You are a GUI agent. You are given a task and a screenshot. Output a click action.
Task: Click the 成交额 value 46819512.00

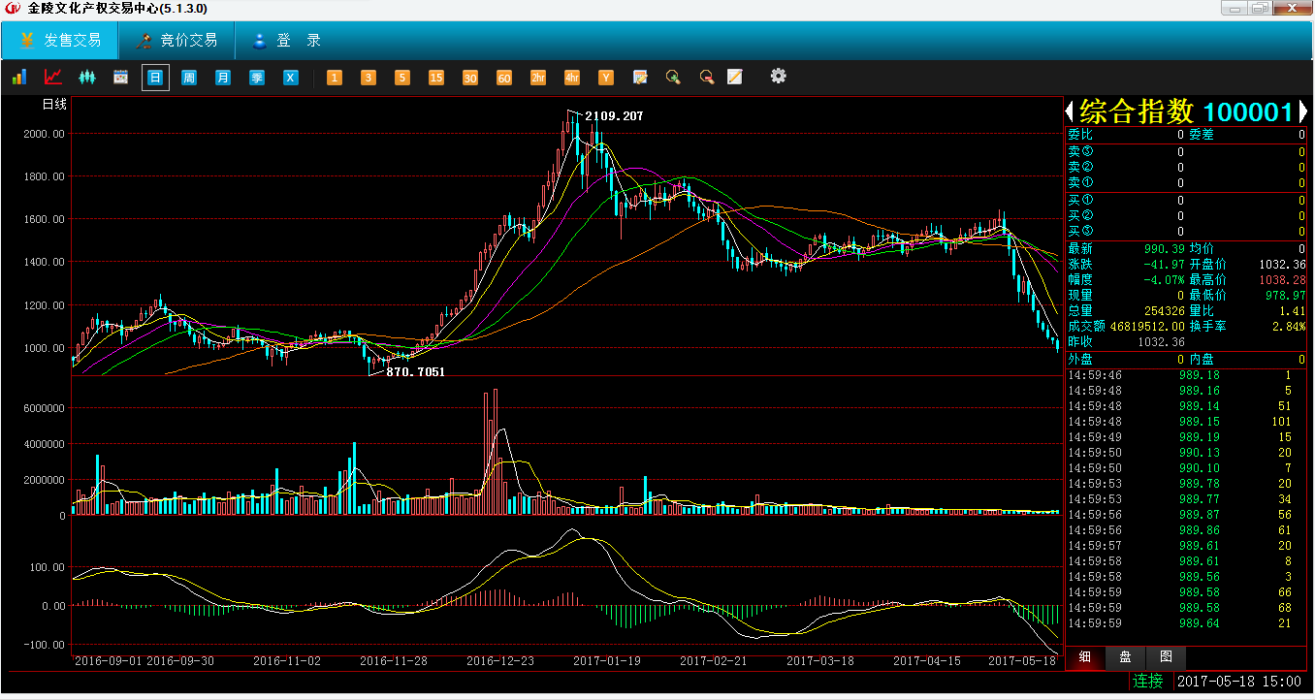pyautogui.click(x=1147, y=327)
